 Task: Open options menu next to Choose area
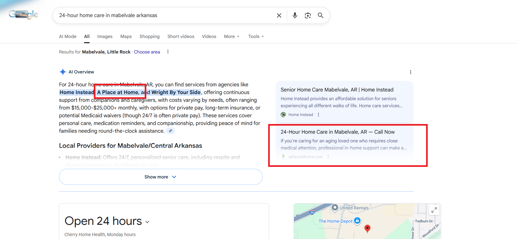point(168,52)
